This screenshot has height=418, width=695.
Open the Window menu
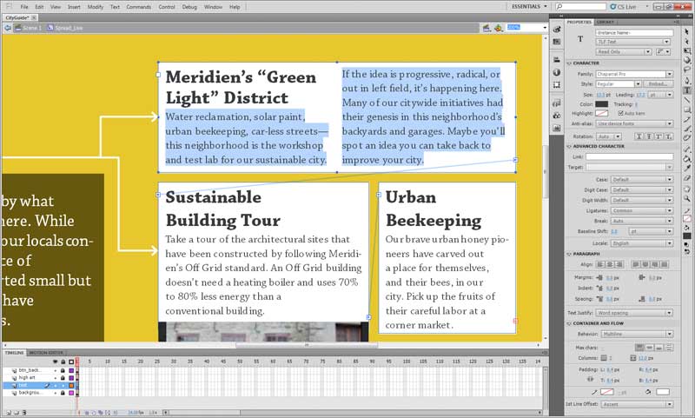point(213,7)
